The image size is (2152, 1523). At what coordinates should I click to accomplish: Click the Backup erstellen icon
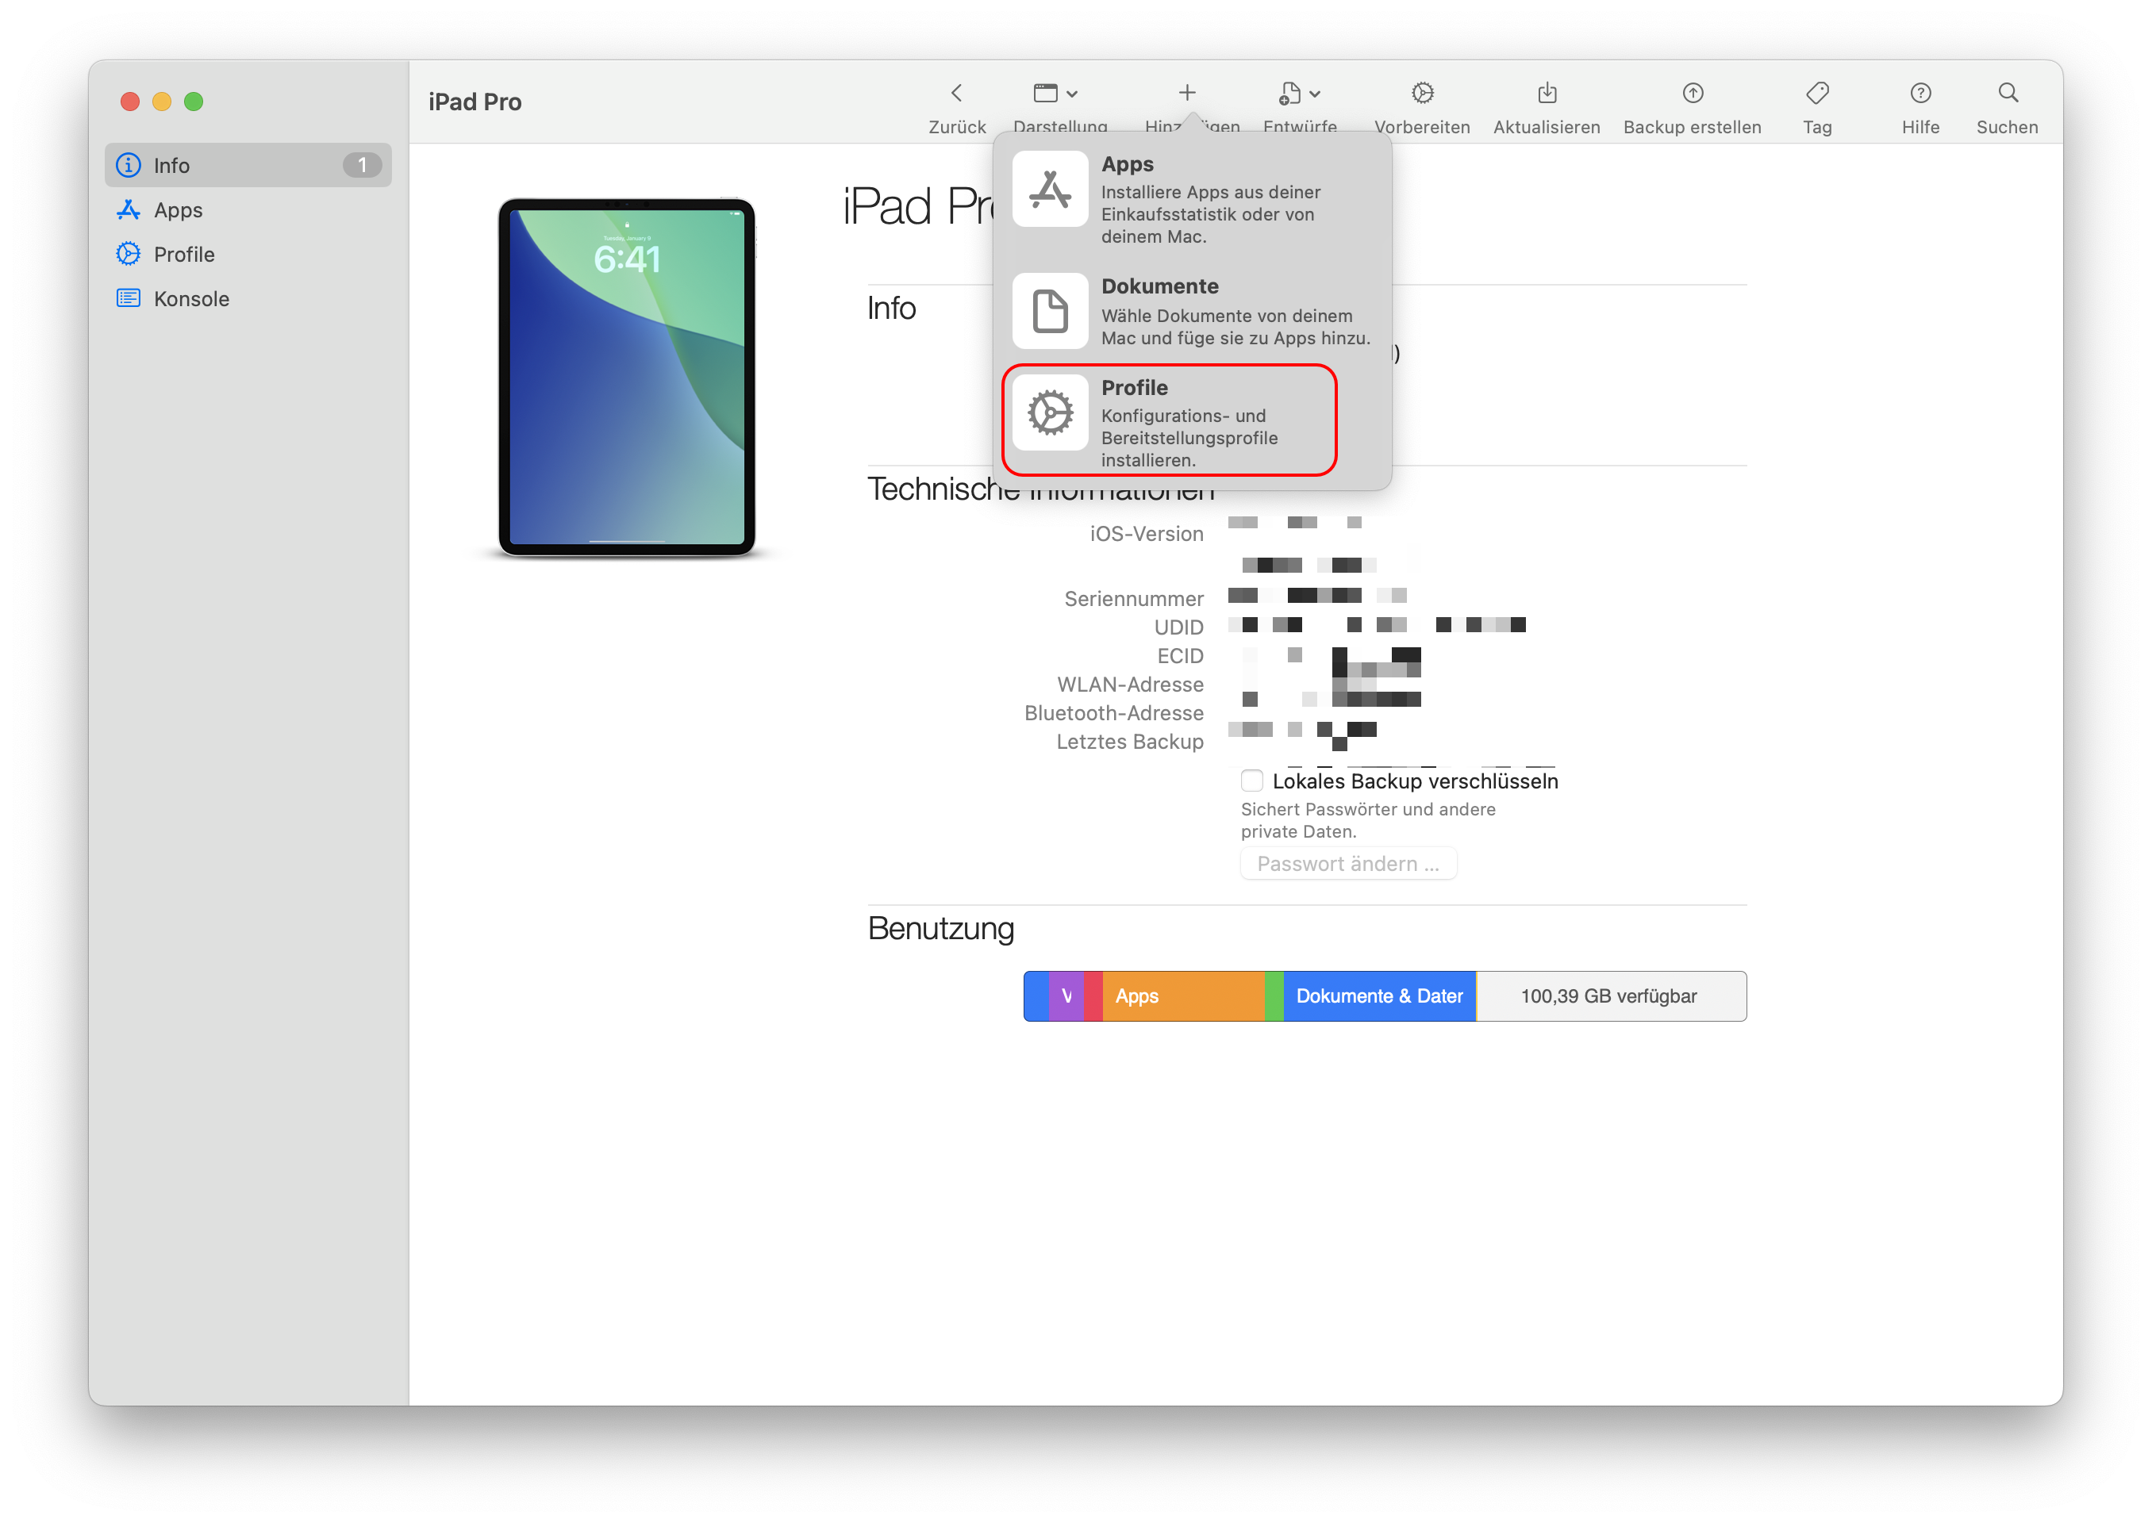1693,93
